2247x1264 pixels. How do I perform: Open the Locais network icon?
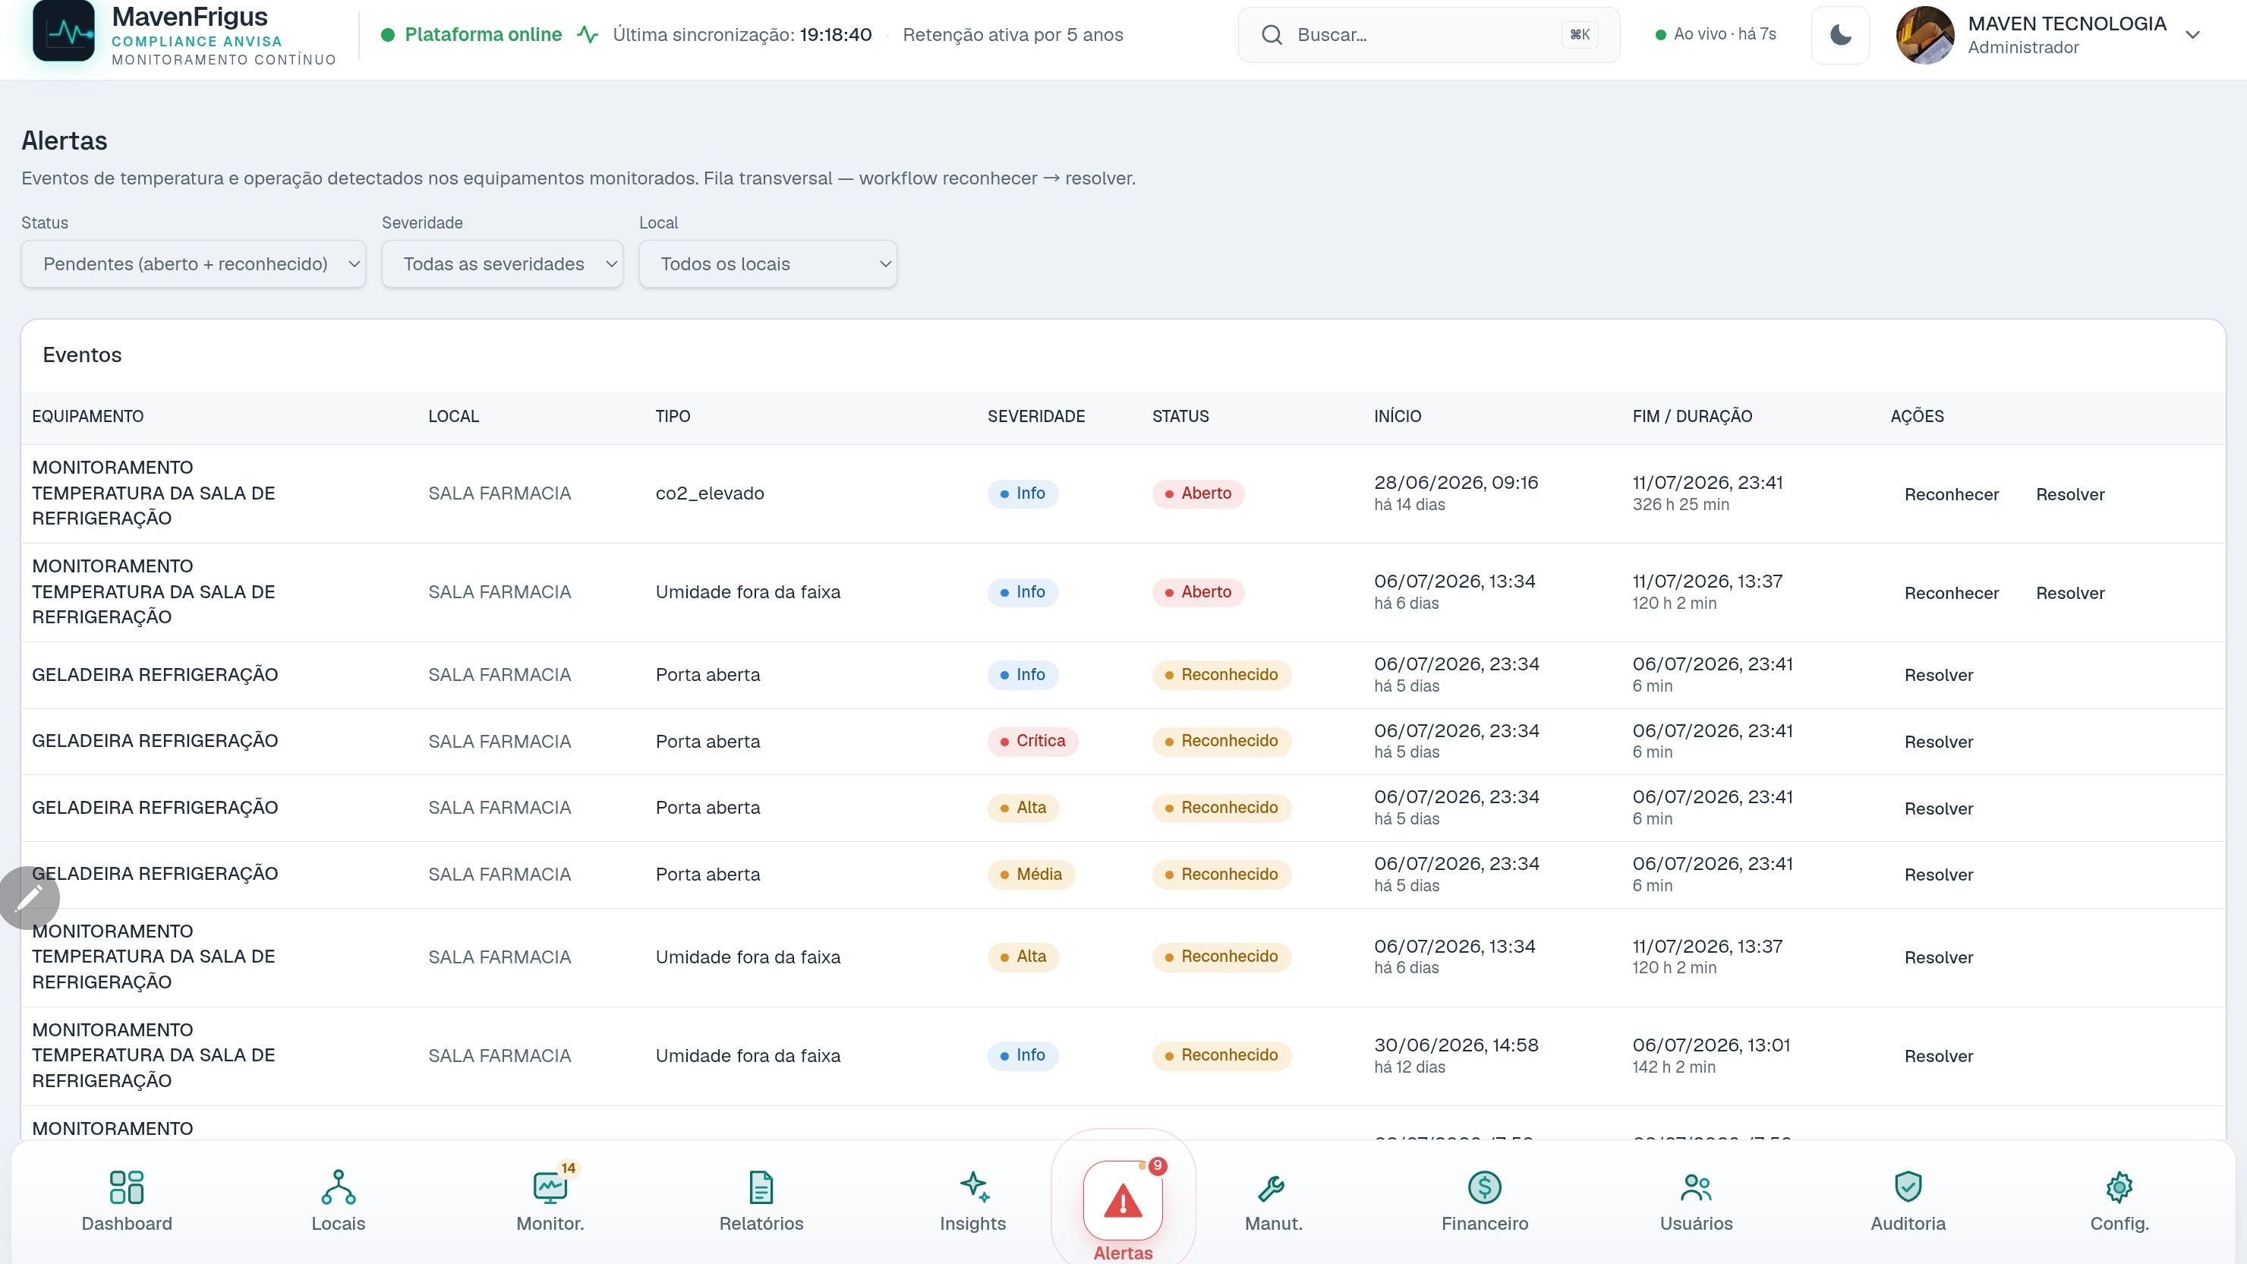(x=339, y=1187)
